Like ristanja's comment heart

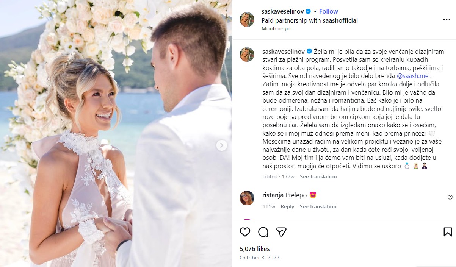[x=450, y=198]
